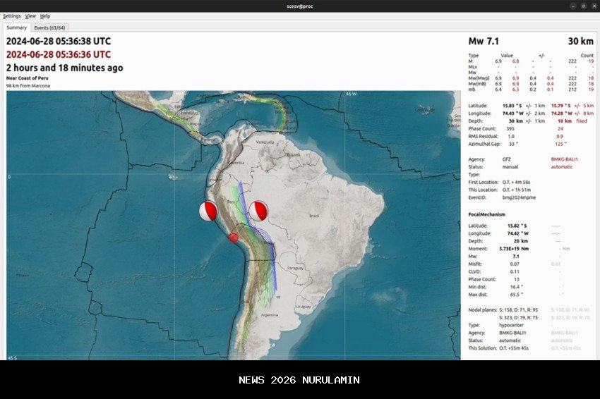600x399 pixels.
Task: Maximize the scesv window
Action: [582, 6]
